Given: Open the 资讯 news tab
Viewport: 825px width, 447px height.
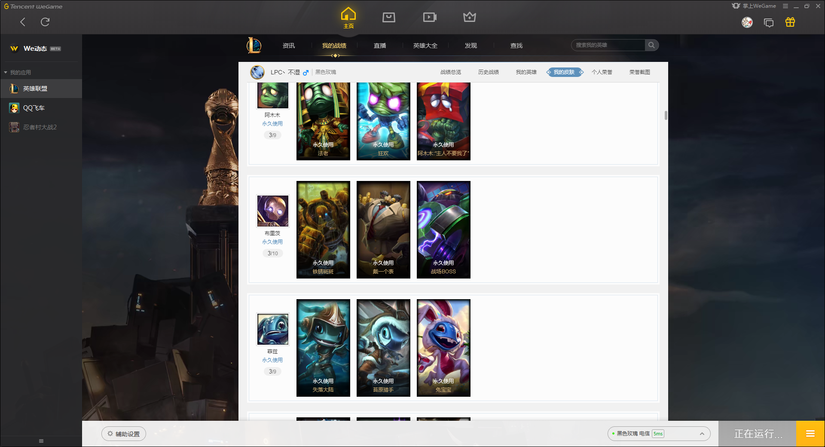Looking at the screenshot, I should click(289, 46).
